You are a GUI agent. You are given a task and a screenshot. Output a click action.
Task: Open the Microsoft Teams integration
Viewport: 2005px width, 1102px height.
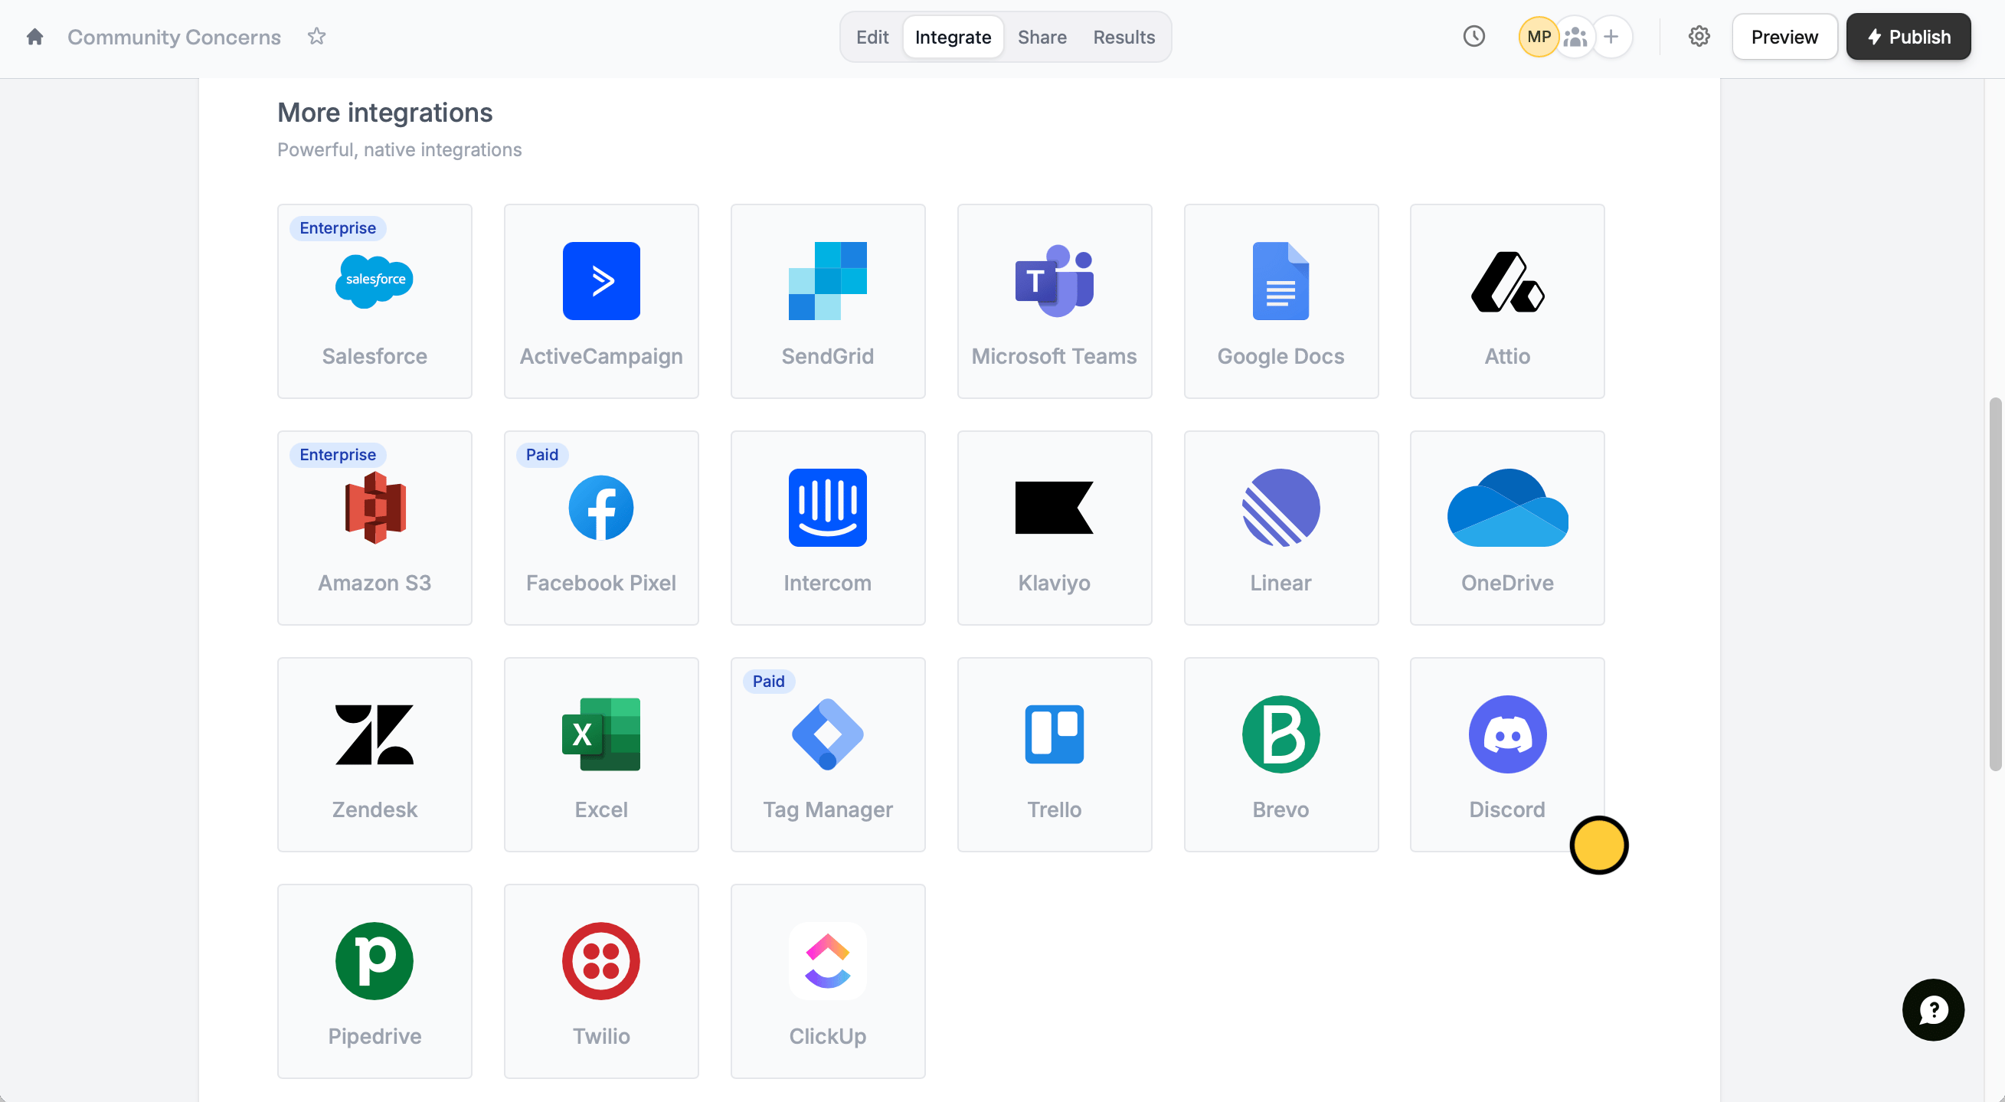[x=1054, y=301]
